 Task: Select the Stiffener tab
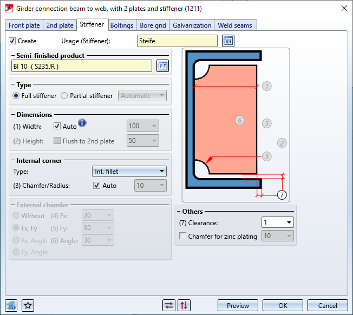click(92, 24)
